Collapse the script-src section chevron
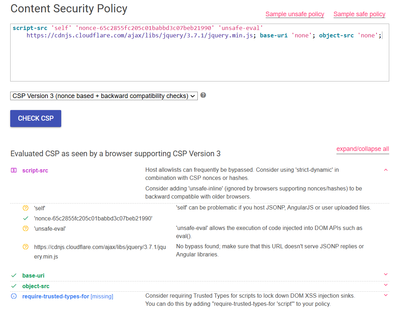398x310 pixels. click(x=386, y=170)
